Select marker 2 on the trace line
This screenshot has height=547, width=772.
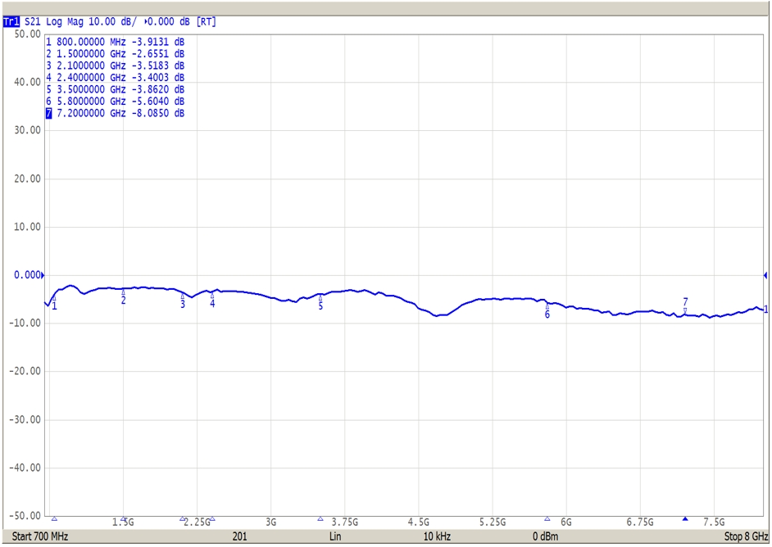(124, 292)
